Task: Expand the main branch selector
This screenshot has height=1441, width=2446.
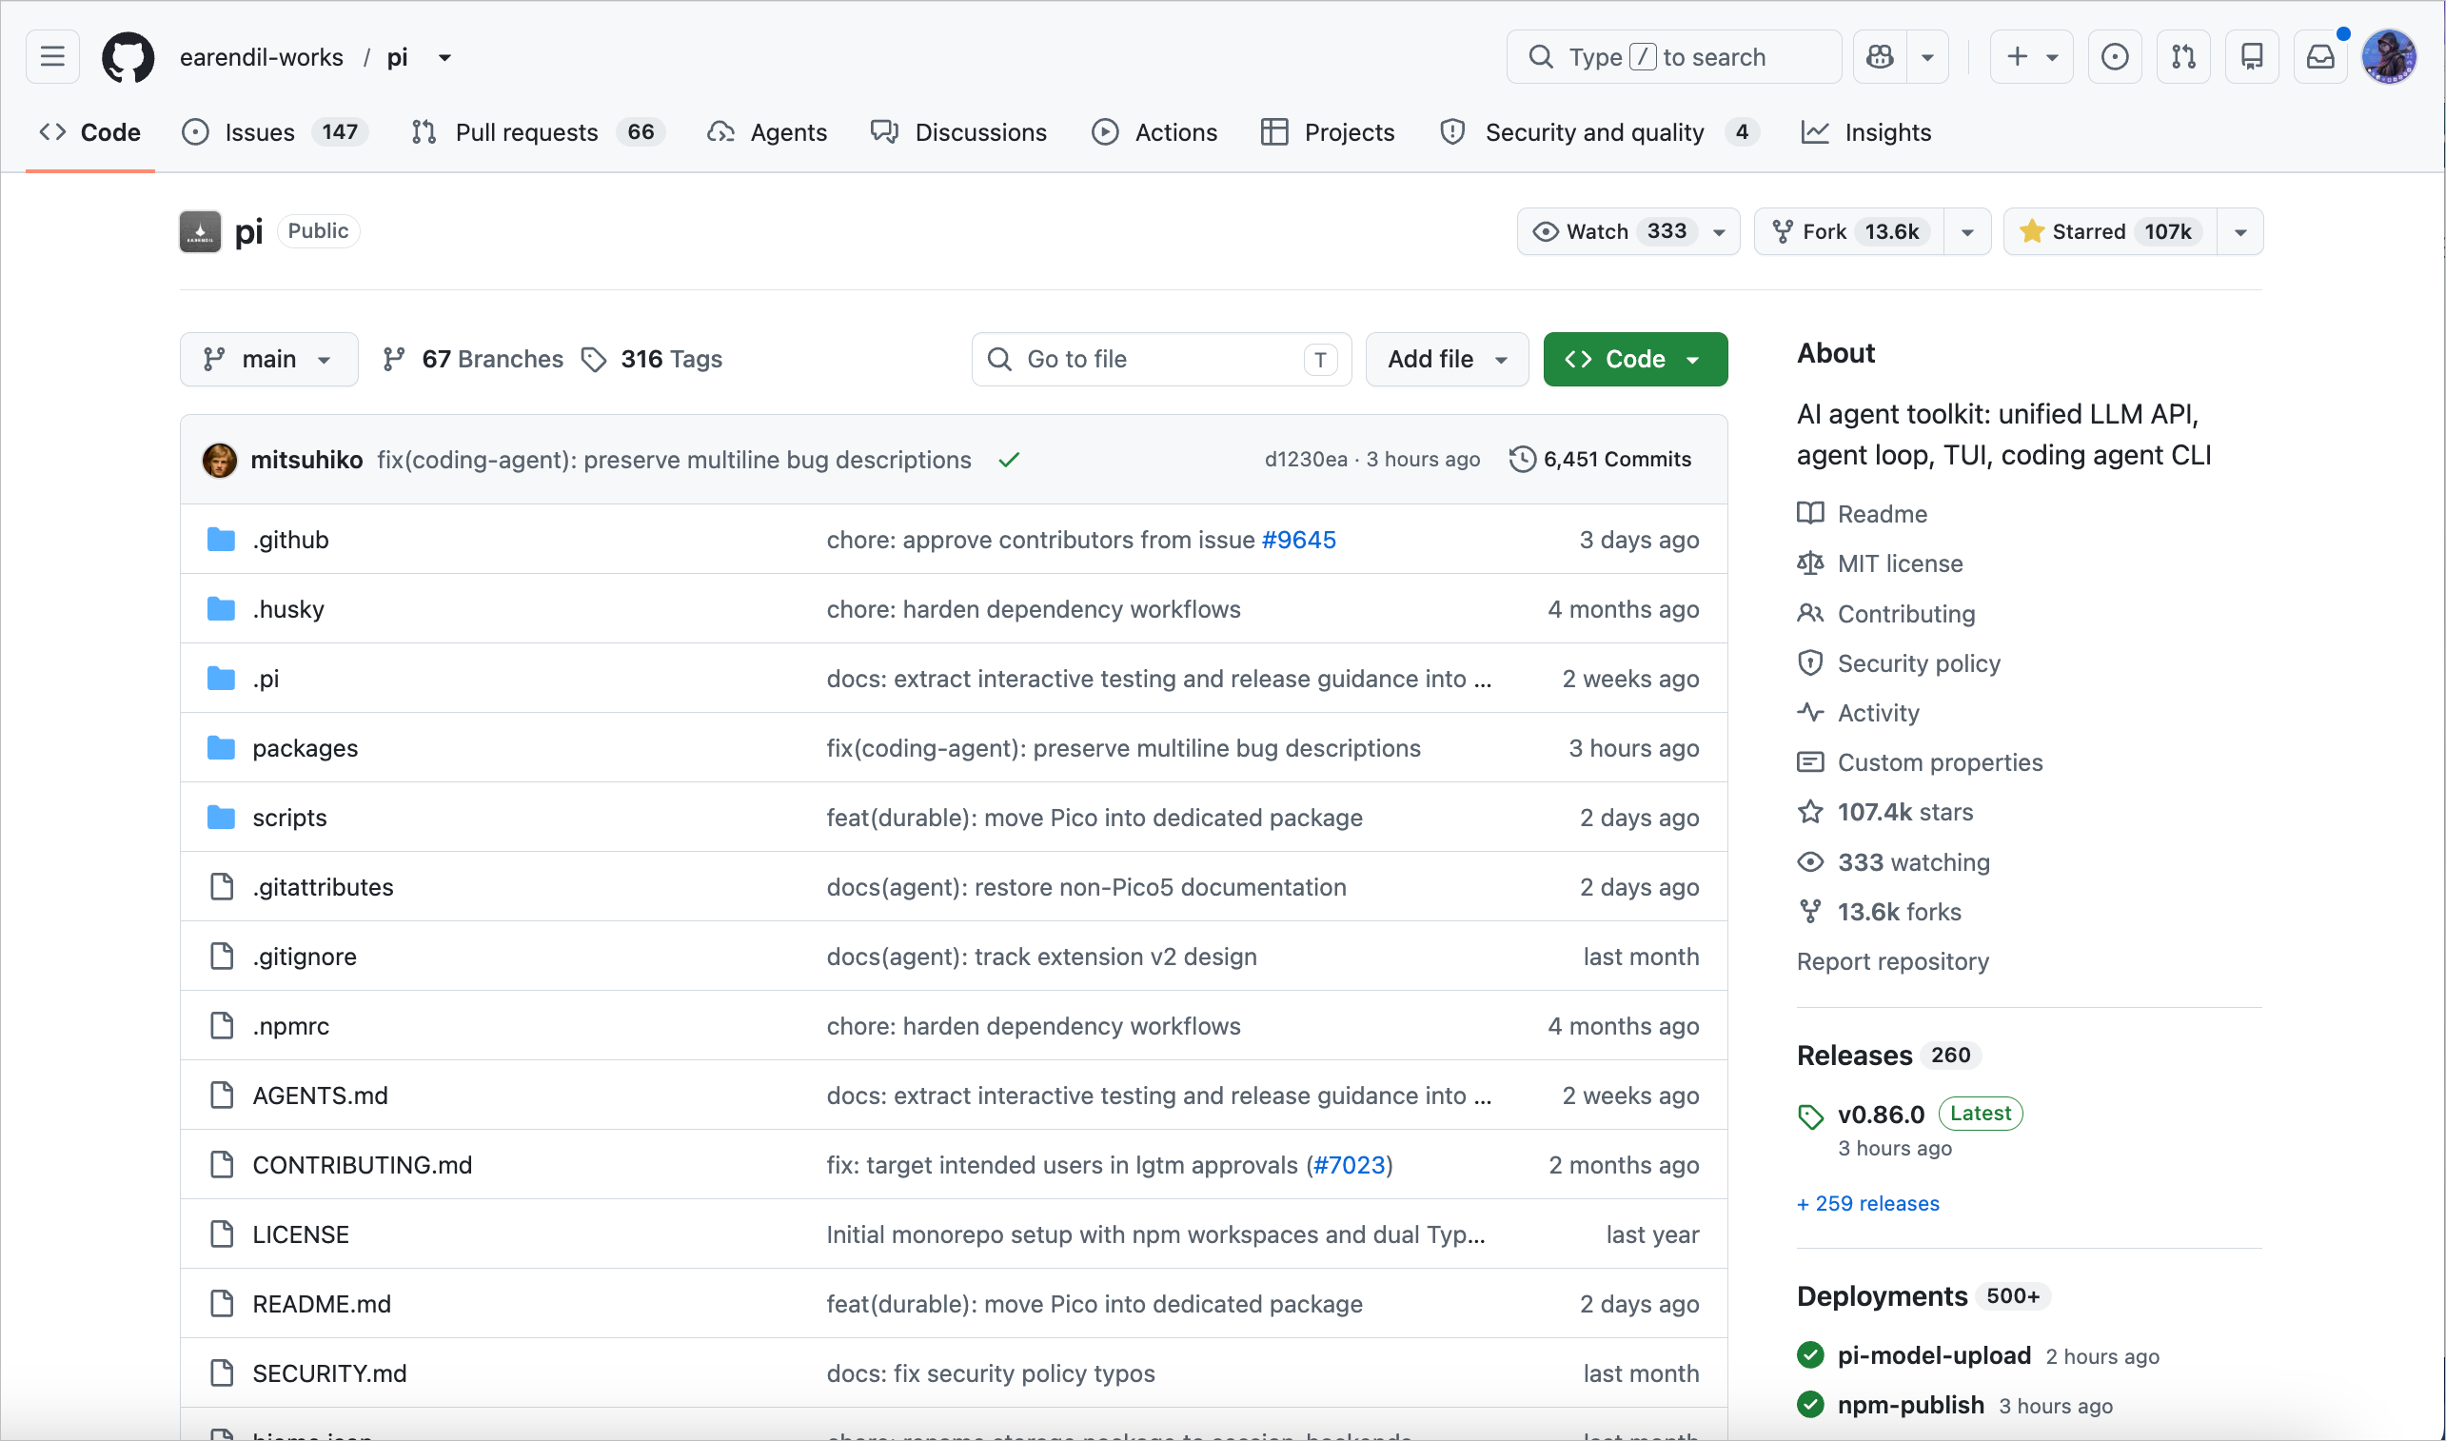Action: point(269,359)
